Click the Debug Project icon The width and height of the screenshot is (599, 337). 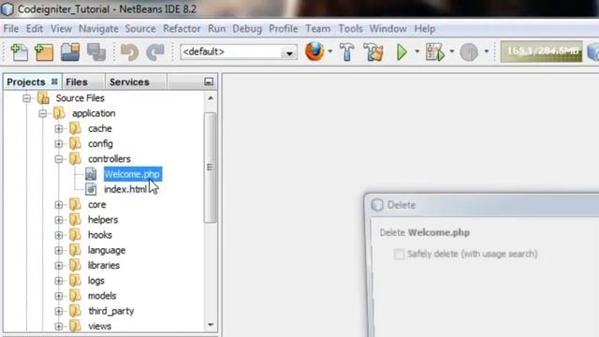[435, 52]
